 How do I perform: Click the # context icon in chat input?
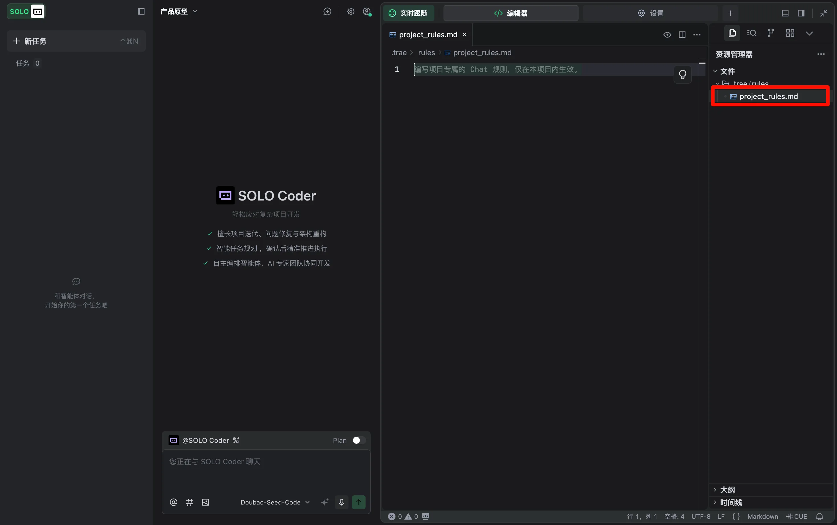point(189,502)
